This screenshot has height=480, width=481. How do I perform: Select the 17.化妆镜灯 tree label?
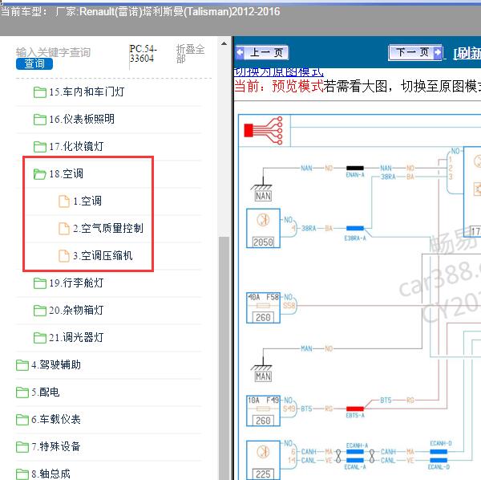(76, 146)
